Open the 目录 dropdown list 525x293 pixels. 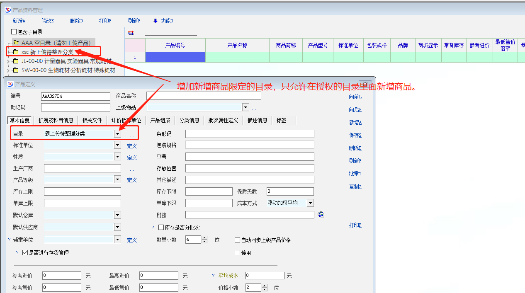(x=117, y=134)
